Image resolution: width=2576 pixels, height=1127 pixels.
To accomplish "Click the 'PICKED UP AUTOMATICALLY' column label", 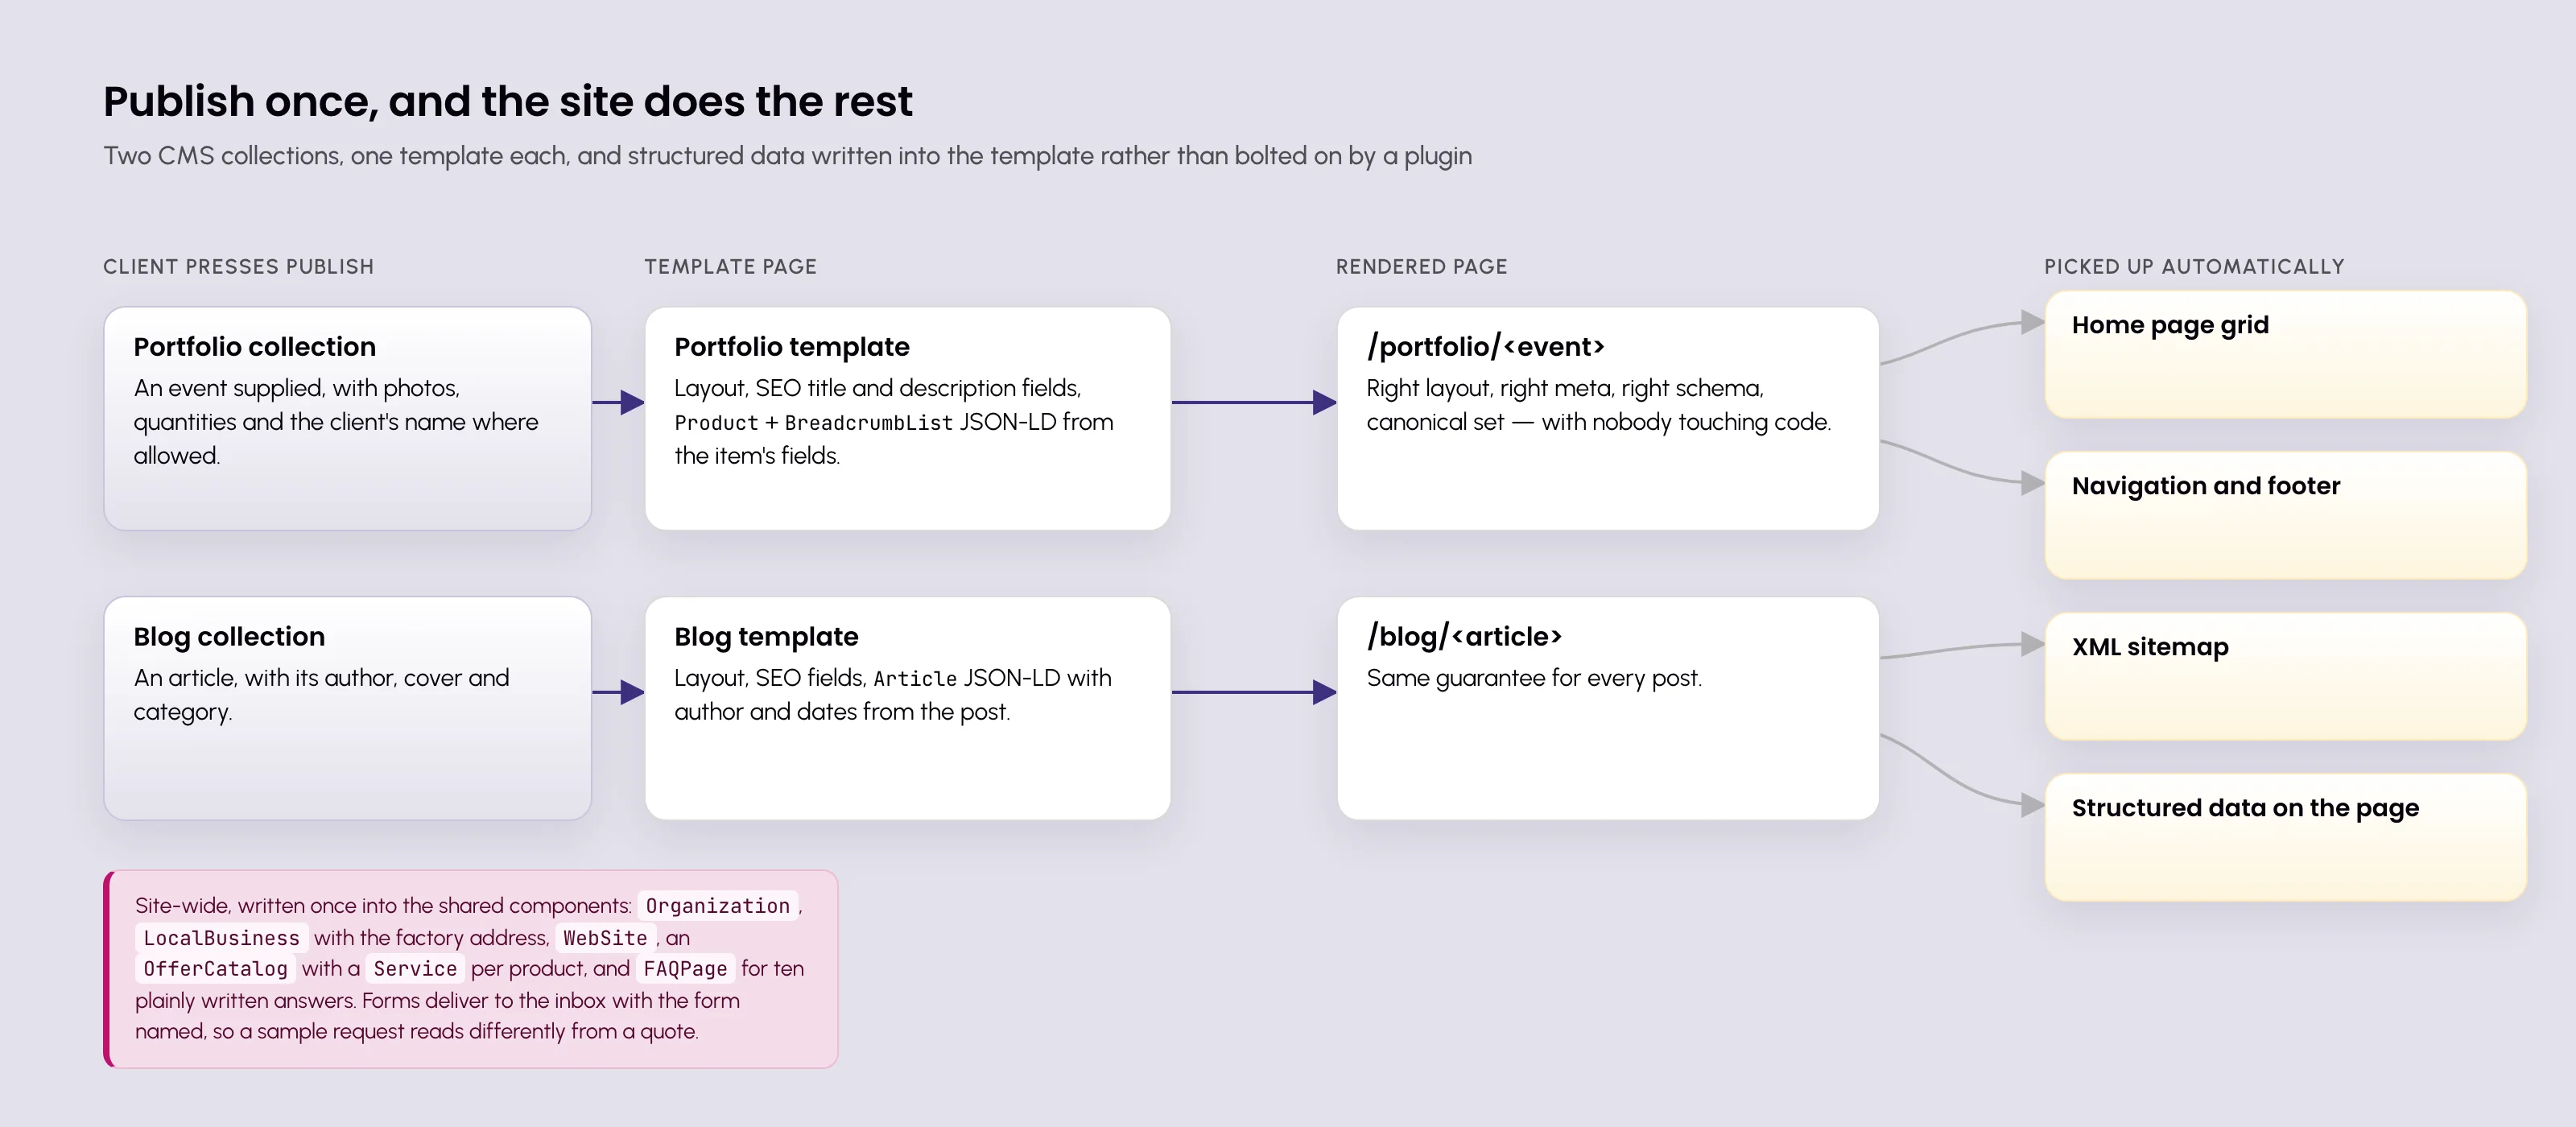I will click(2194, 266).
